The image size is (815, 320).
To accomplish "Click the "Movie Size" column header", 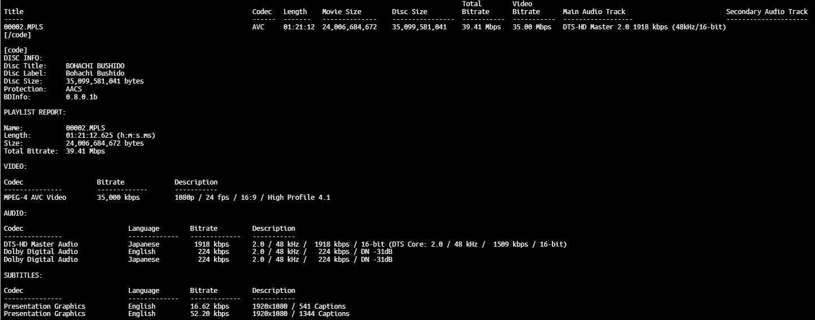I will click(341, 12).
